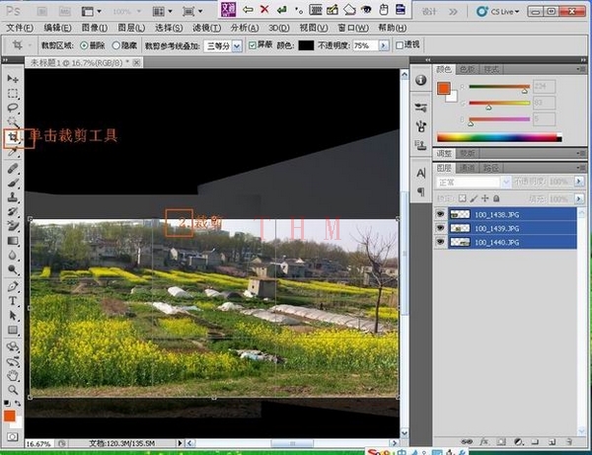
Task: Select the Pen tool
Action: [x=13, y=286]
